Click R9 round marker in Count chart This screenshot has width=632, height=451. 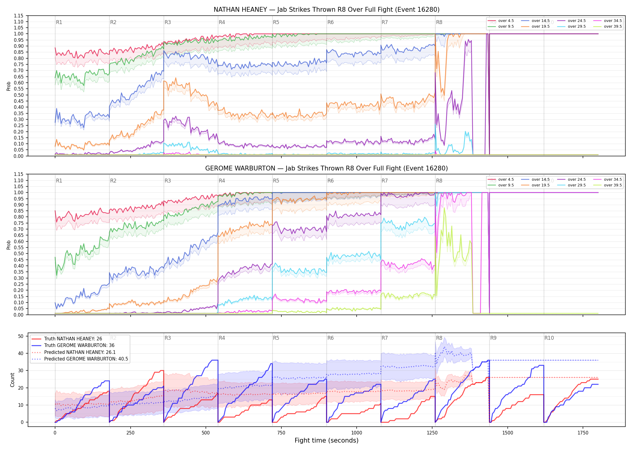[x=493, y=338]
